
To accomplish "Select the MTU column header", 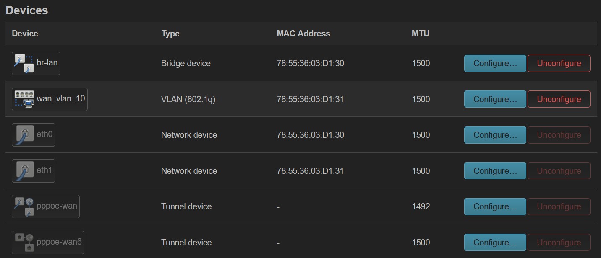I will 421,34.
